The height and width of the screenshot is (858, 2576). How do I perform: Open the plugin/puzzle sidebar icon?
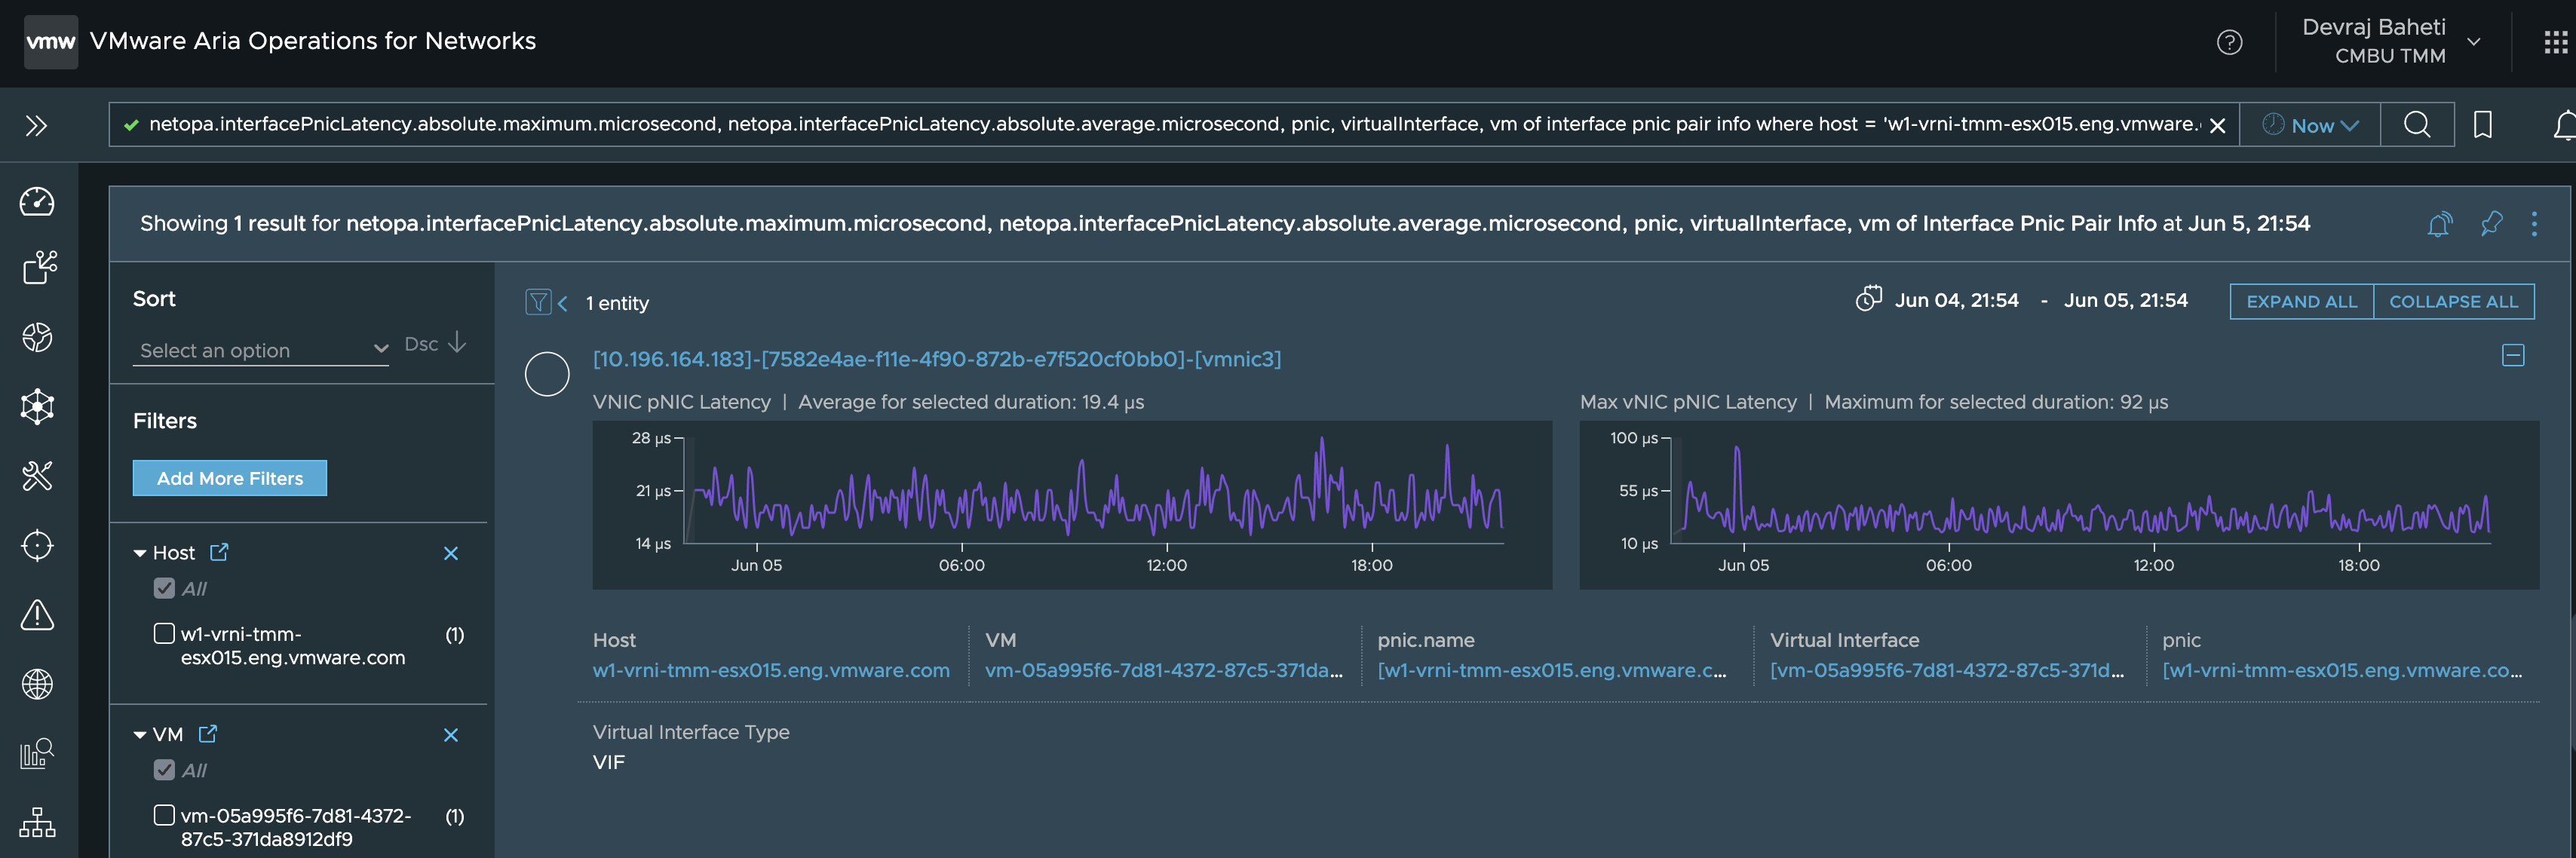point(39,267)
